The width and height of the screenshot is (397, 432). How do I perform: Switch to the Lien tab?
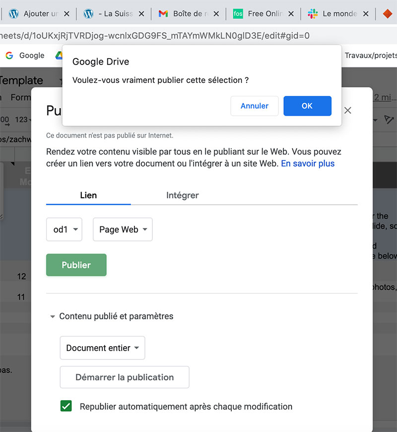tap(88, 195)
